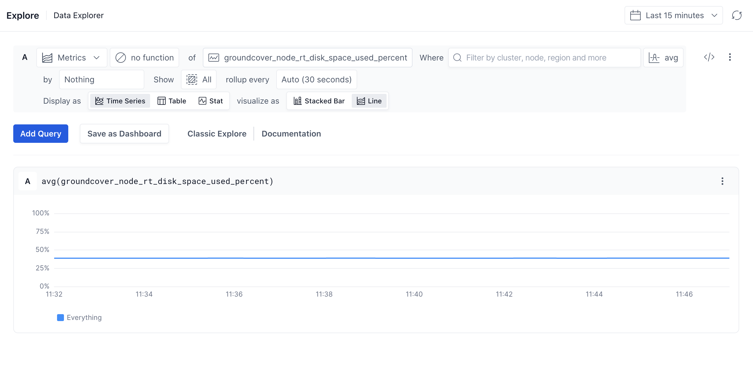Open the chart panel three-dot menu
753x368 pixels.
(722, 181)
